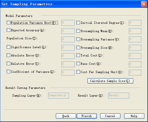
Task: Check the Base Cost option
Action: tap(78, 64)
